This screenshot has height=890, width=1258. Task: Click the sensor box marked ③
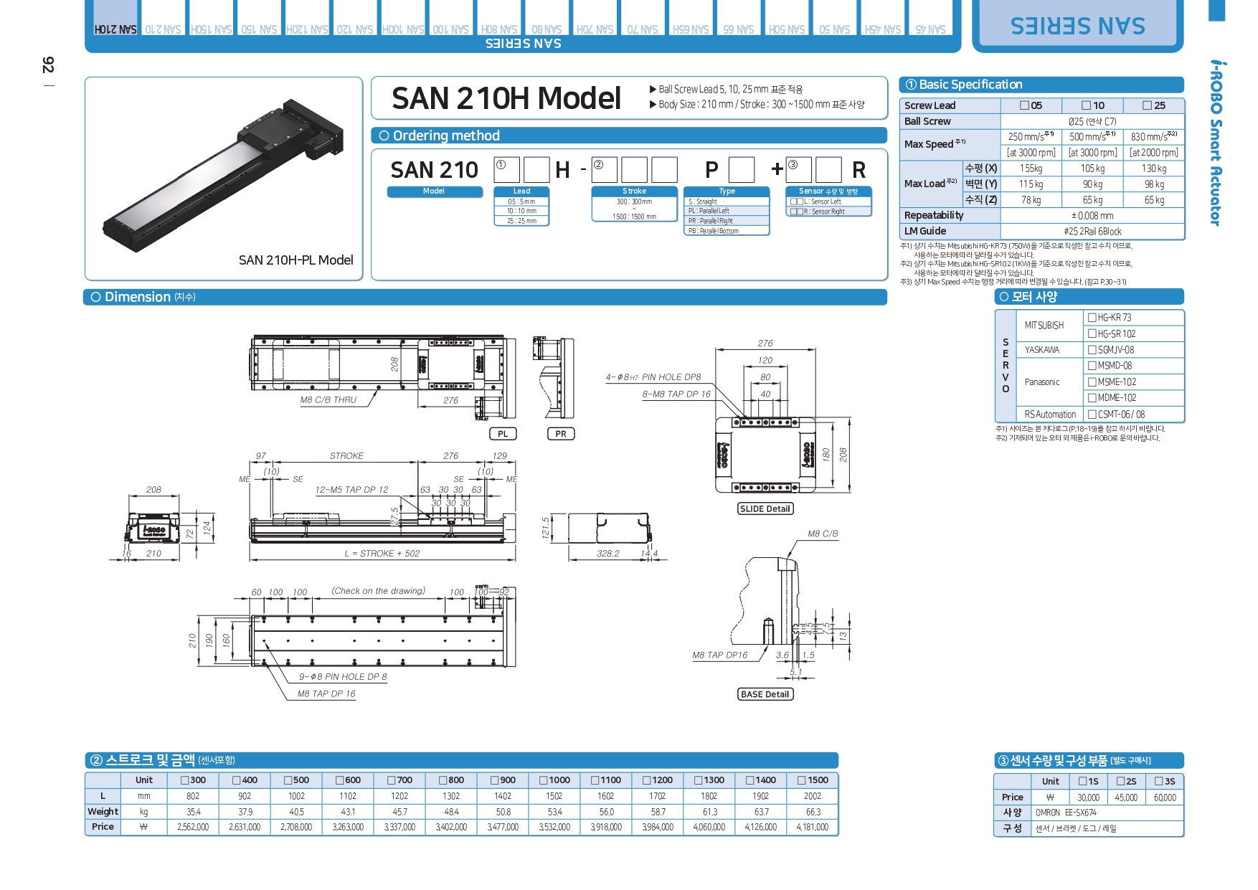(798, 170)
